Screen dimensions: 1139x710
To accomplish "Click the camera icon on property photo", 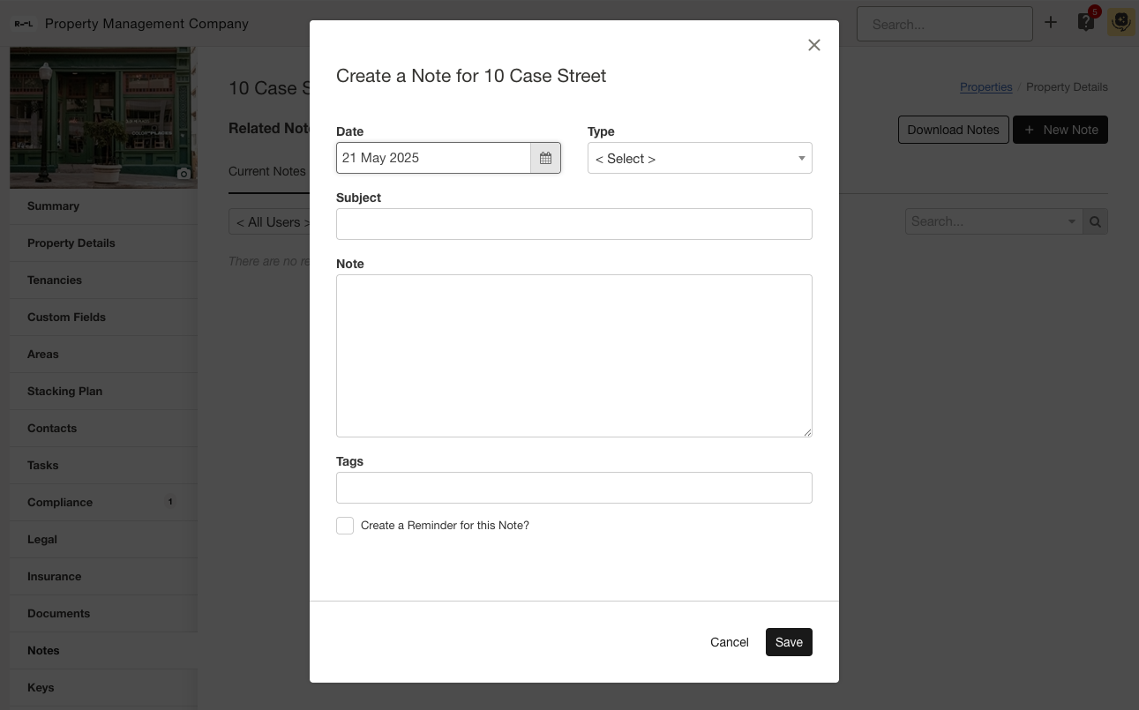I will coord(184,174).
